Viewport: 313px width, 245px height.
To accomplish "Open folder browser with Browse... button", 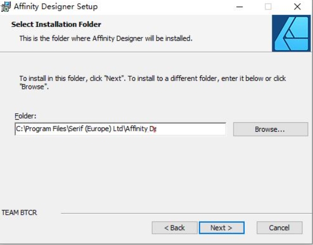I will coord(271,129).
